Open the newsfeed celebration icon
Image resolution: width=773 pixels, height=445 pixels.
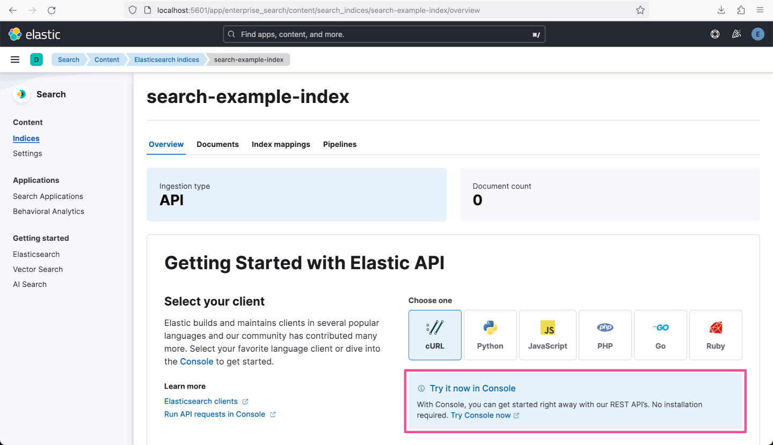pos(736,34)
